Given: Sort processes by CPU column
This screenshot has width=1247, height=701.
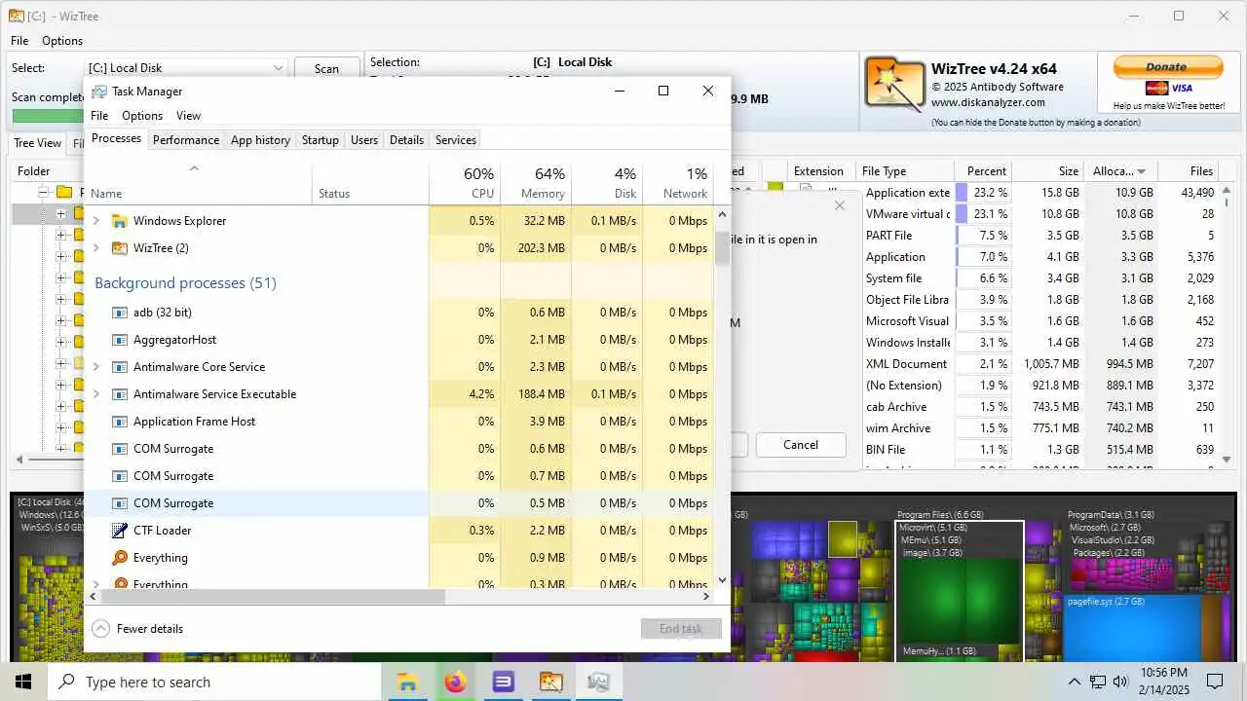Looking at the screenshot, I should coord(465,183).
